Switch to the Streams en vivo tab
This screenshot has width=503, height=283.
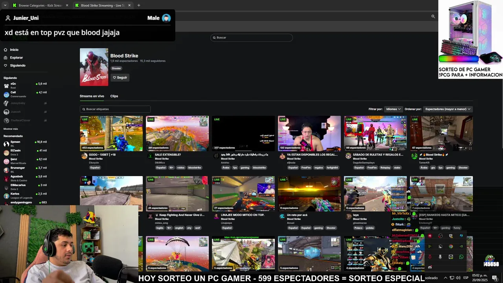point(92,96)
